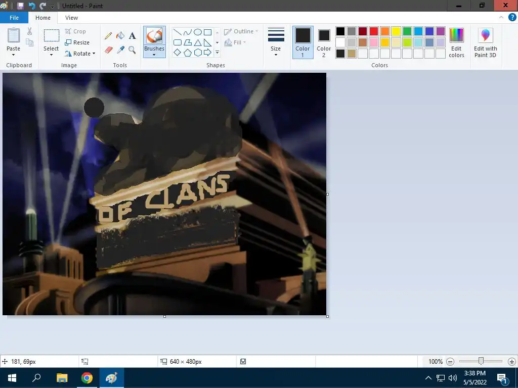
Task: Open the File menu
Action: pyautogui.click(x=14, y=18)
